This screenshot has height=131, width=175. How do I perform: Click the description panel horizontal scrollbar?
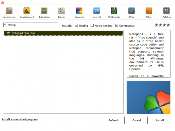point(139,77)
